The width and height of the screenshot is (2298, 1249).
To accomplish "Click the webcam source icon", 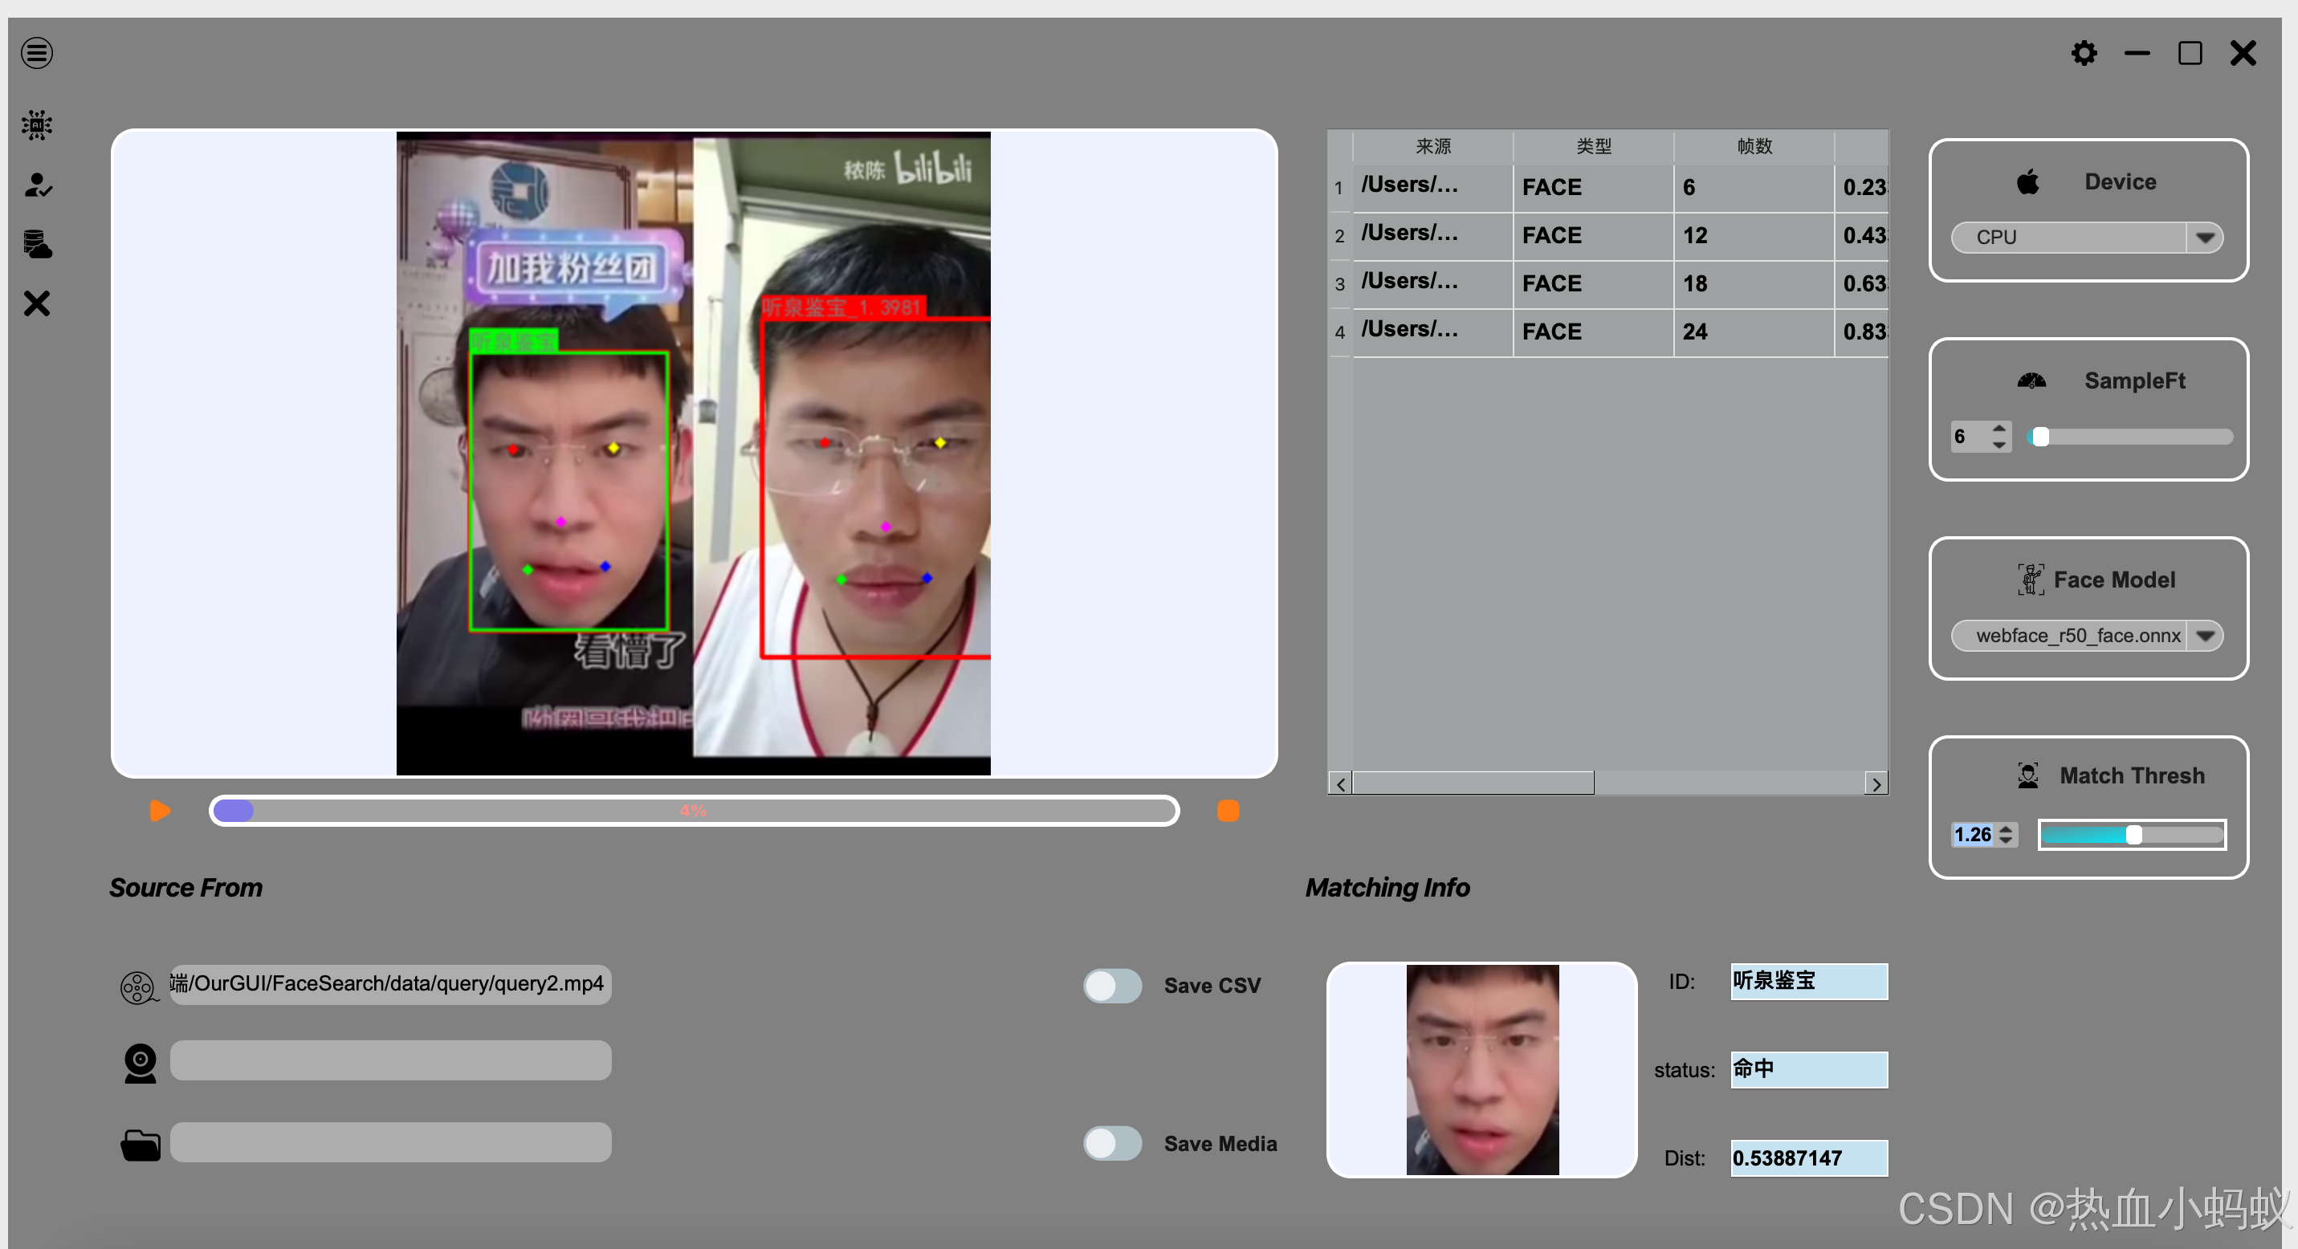I will (x=140, y=1062).
